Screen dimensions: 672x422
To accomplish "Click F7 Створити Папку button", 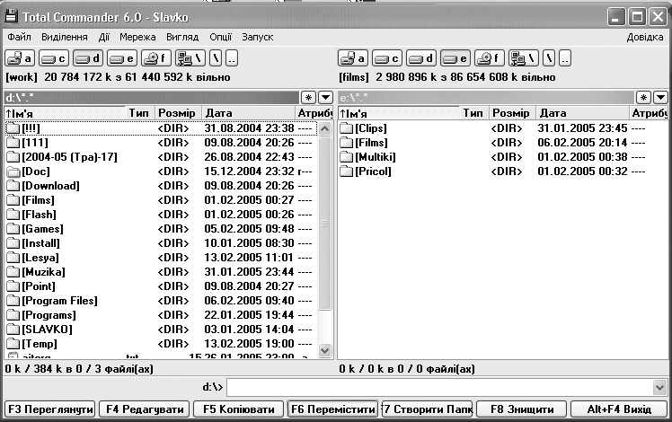I will (428, 409).
